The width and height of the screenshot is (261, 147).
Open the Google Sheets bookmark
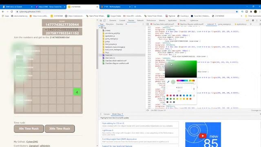coord(114,16)
